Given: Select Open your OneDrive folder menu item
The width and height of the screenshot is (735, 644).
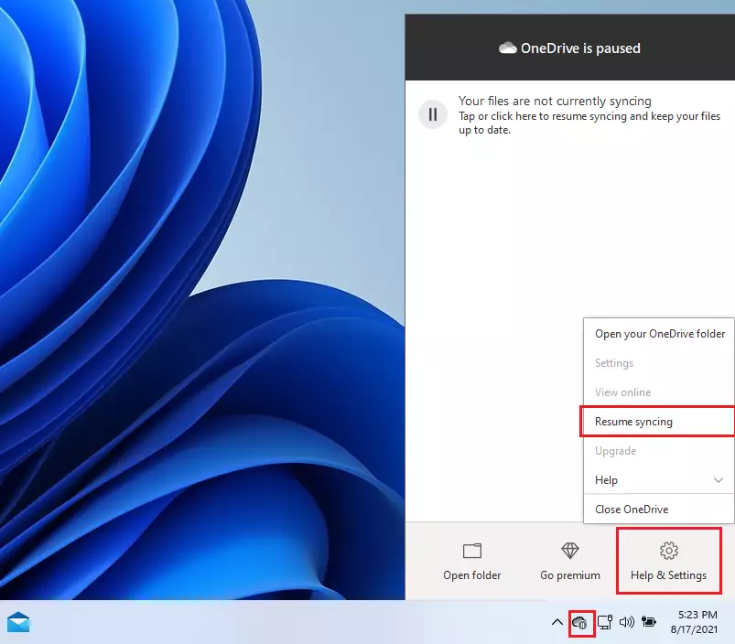Looking at the screenshot, I should 659,334.
